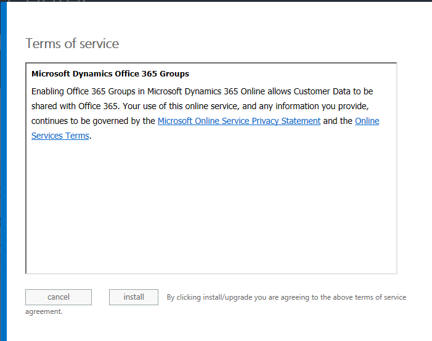432x341 pixels.
Task: Open the Services Terms link on the last line
Action: 60,136
